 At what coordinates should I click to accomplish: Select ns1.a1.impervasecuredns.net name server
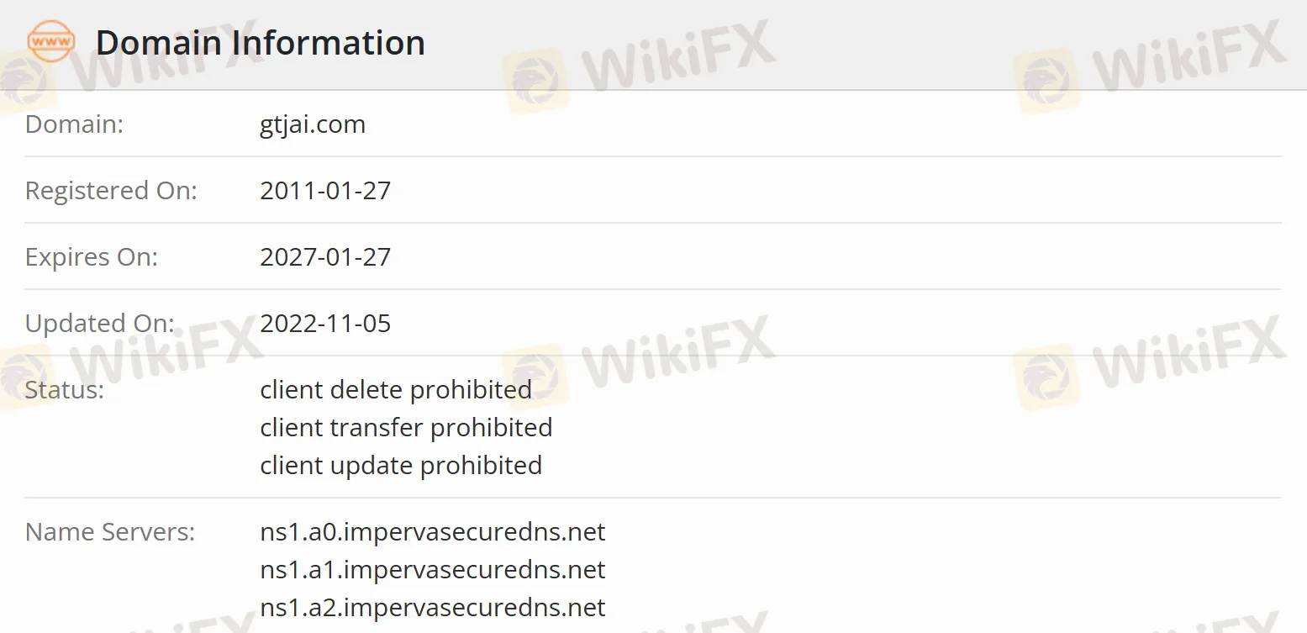[x=433, y=570]
